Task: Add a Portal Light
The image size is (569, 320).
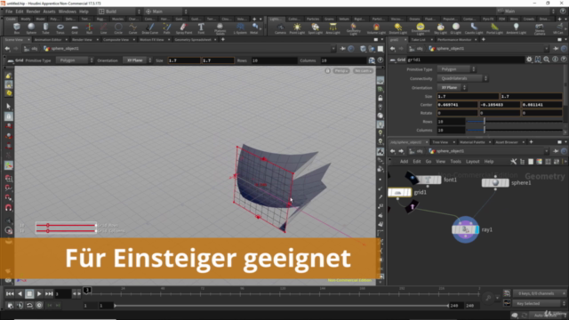Action: pyautogui.click(x=494, y=28)
